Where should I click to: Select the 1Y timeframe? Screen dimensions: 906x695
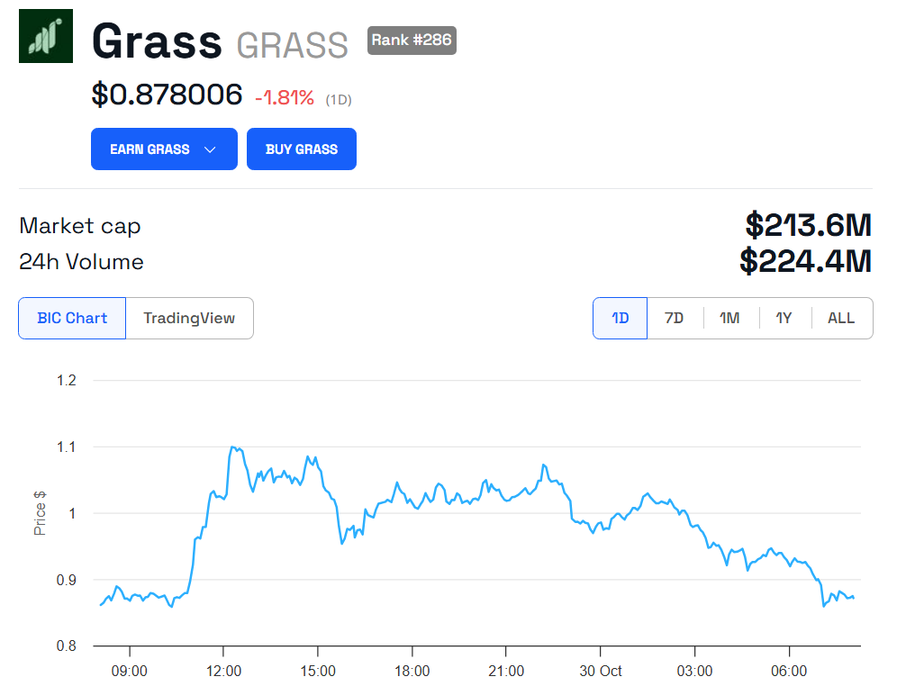click(784, 318)
